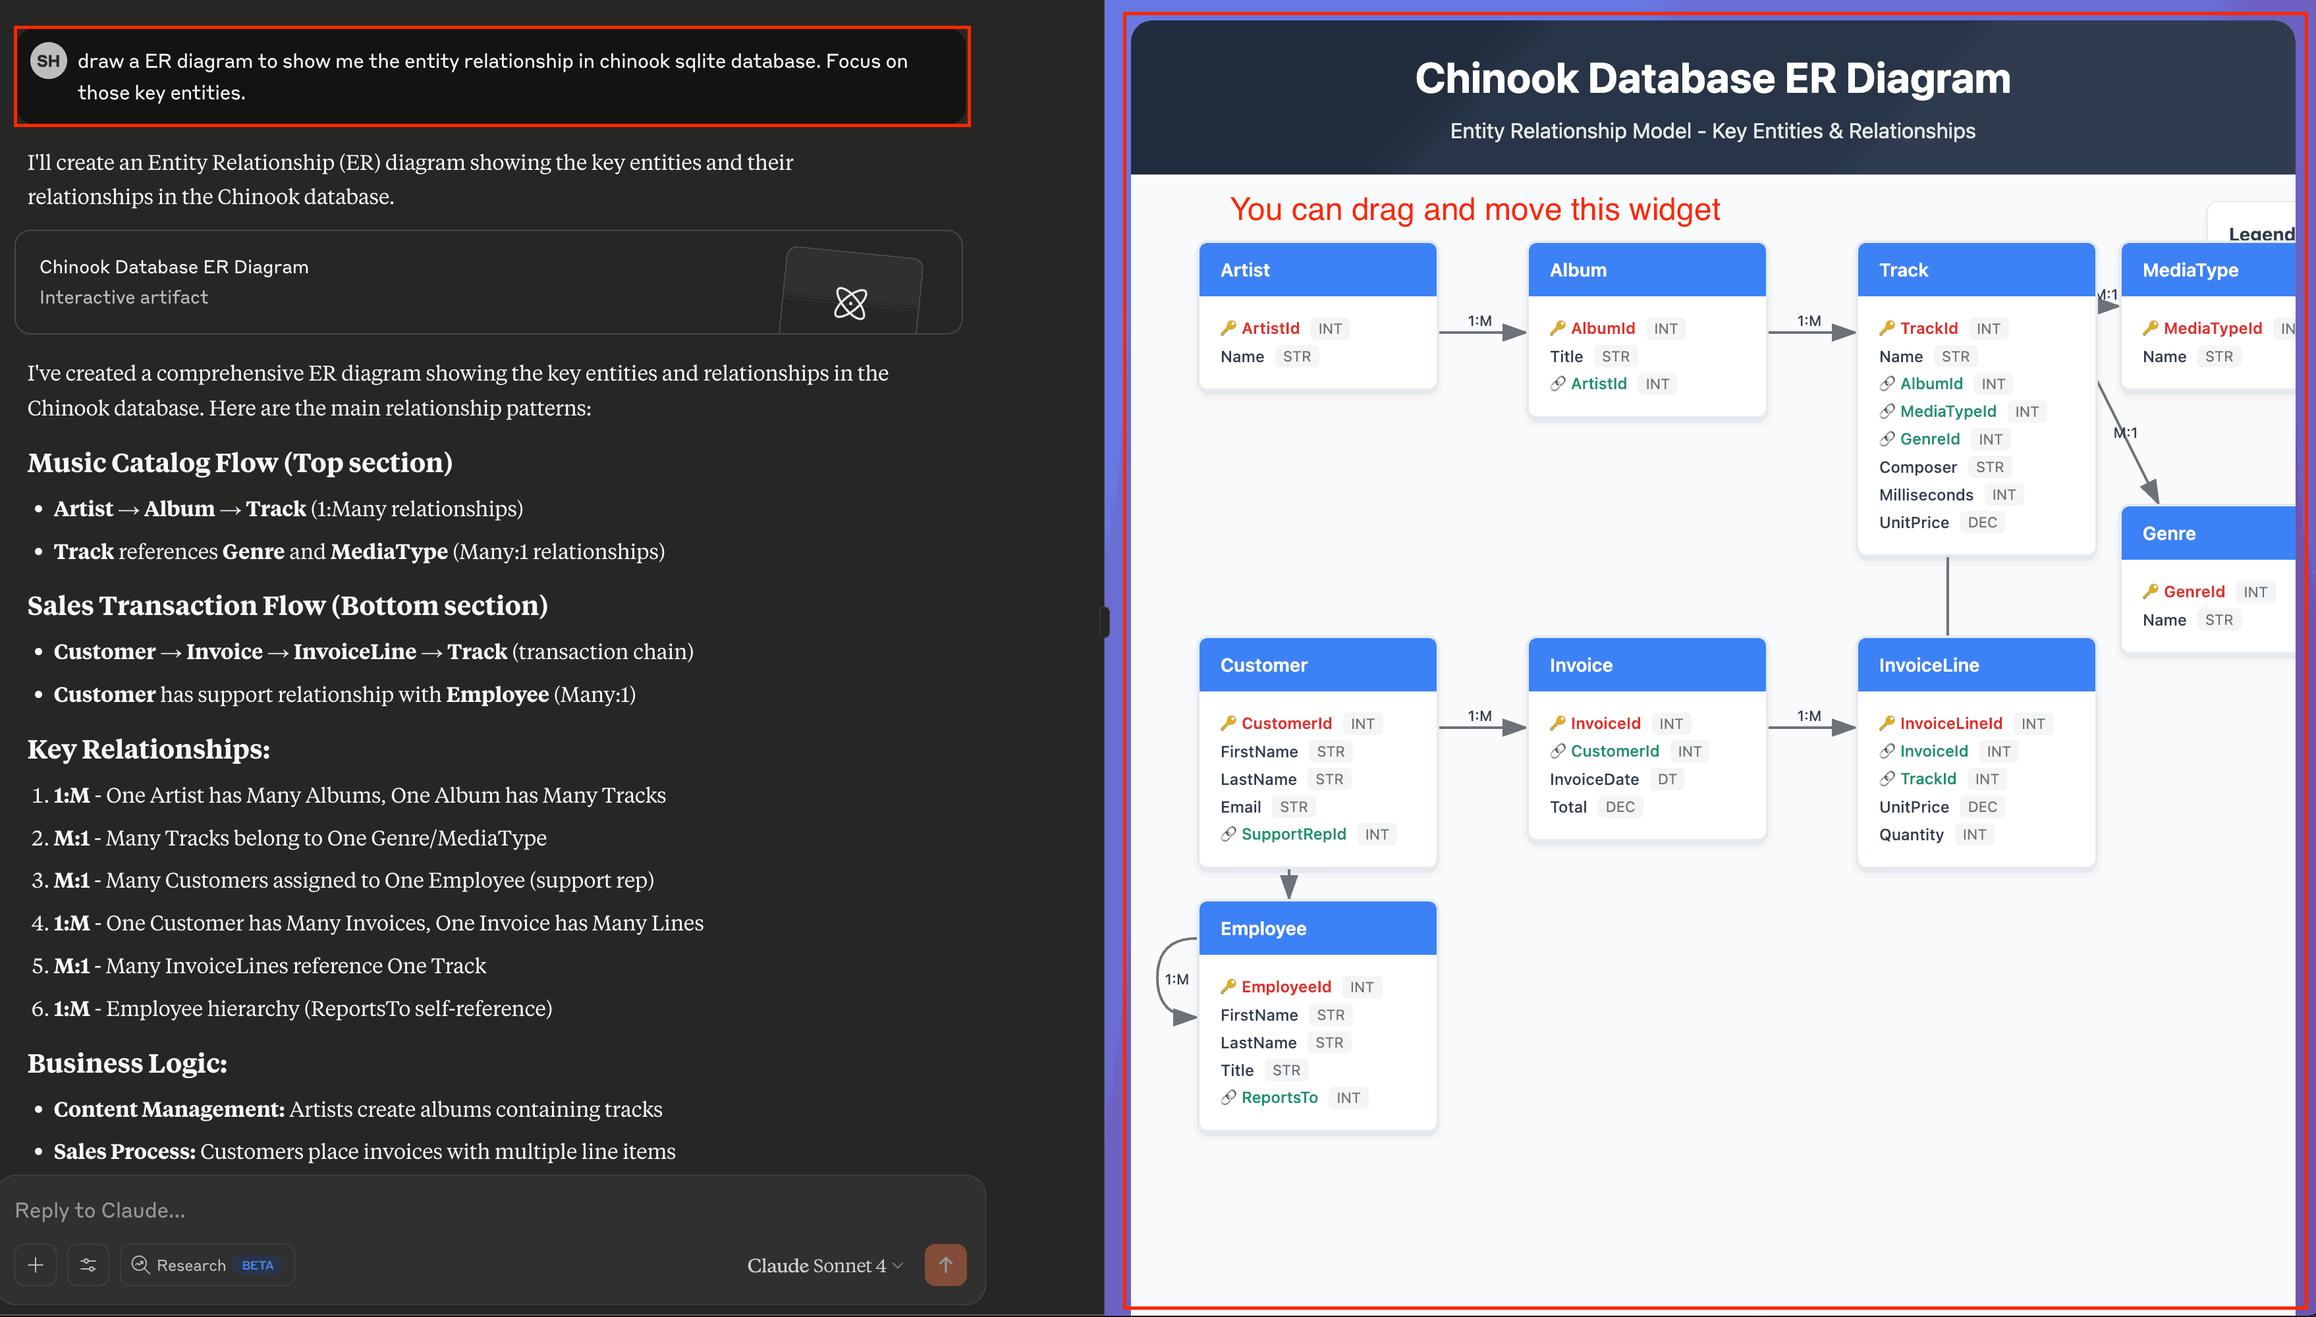Image resolution: width=2316 pixels, height=1317 pixels.
Task: Click the Track entity header
Action: [1977, 269]
